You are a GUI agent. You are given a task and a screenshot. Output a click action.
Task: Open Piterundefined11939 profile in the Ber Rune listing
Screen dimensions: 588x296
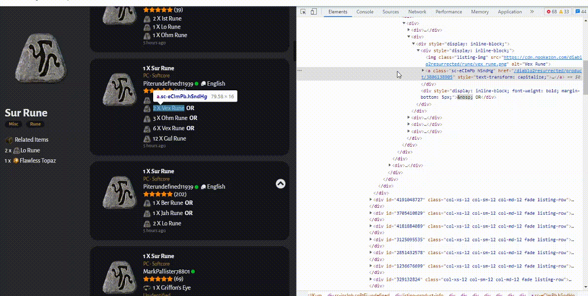coord(168,186)
